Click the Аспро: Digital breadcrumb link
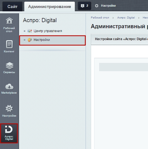Viewport: 148px width, 149px height. point(126,18)
